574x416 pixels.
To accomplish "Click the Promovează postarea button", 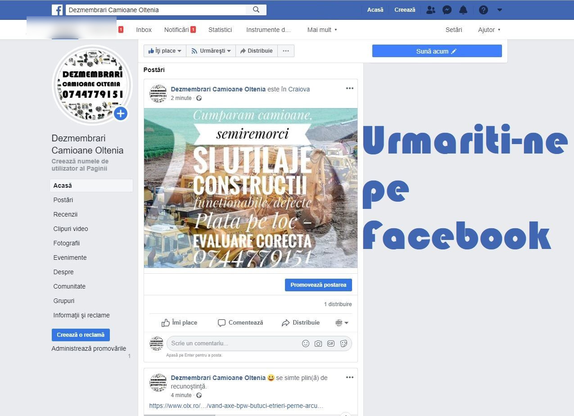I will point(318,285).
